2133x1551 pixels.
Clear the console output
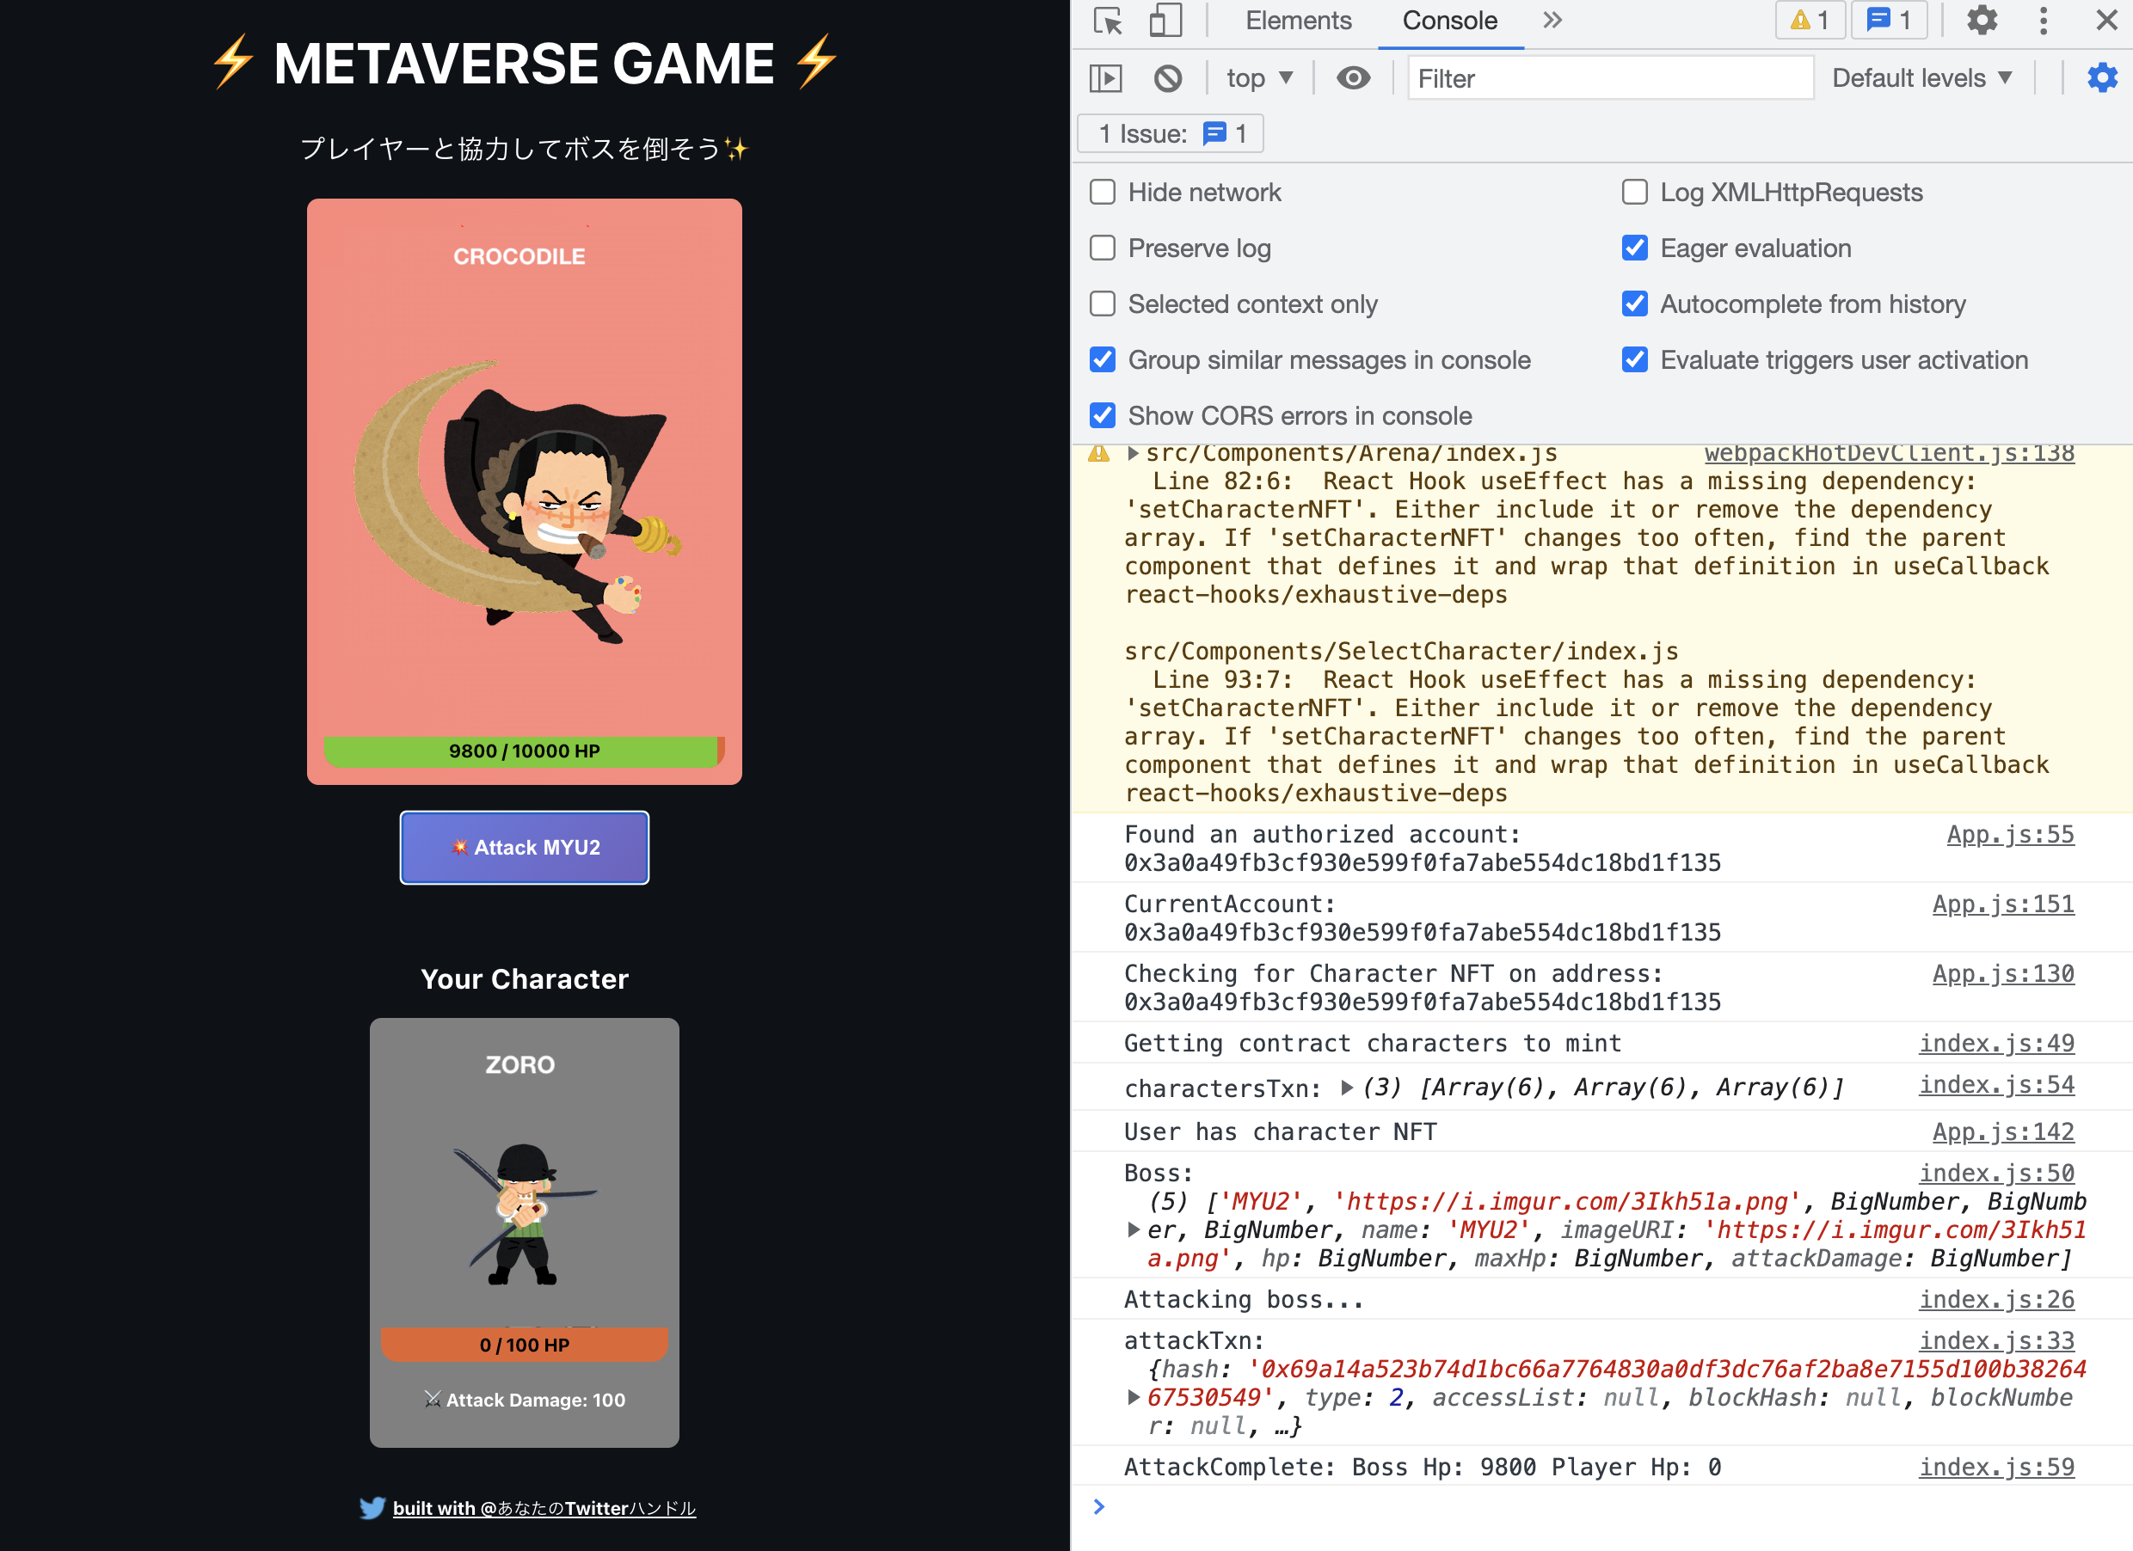[1168, 78]
